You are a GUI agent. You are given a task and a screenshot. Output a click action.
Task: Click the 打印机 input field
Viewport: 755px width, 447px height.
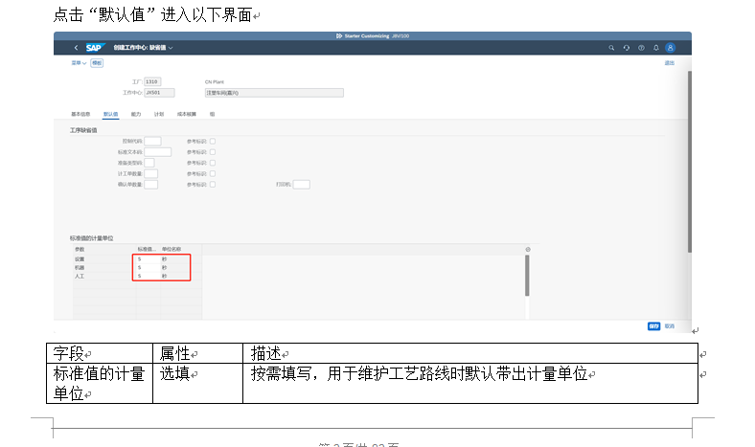(301, 184)
